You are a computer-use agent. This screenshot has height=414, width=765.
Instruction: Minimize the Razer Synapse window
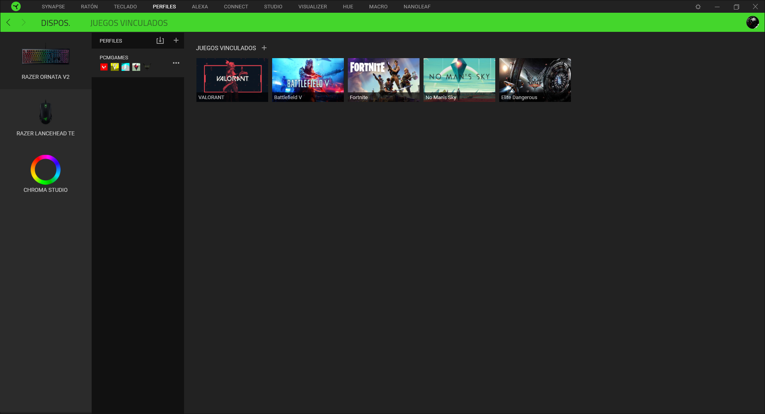click(717, 7)
